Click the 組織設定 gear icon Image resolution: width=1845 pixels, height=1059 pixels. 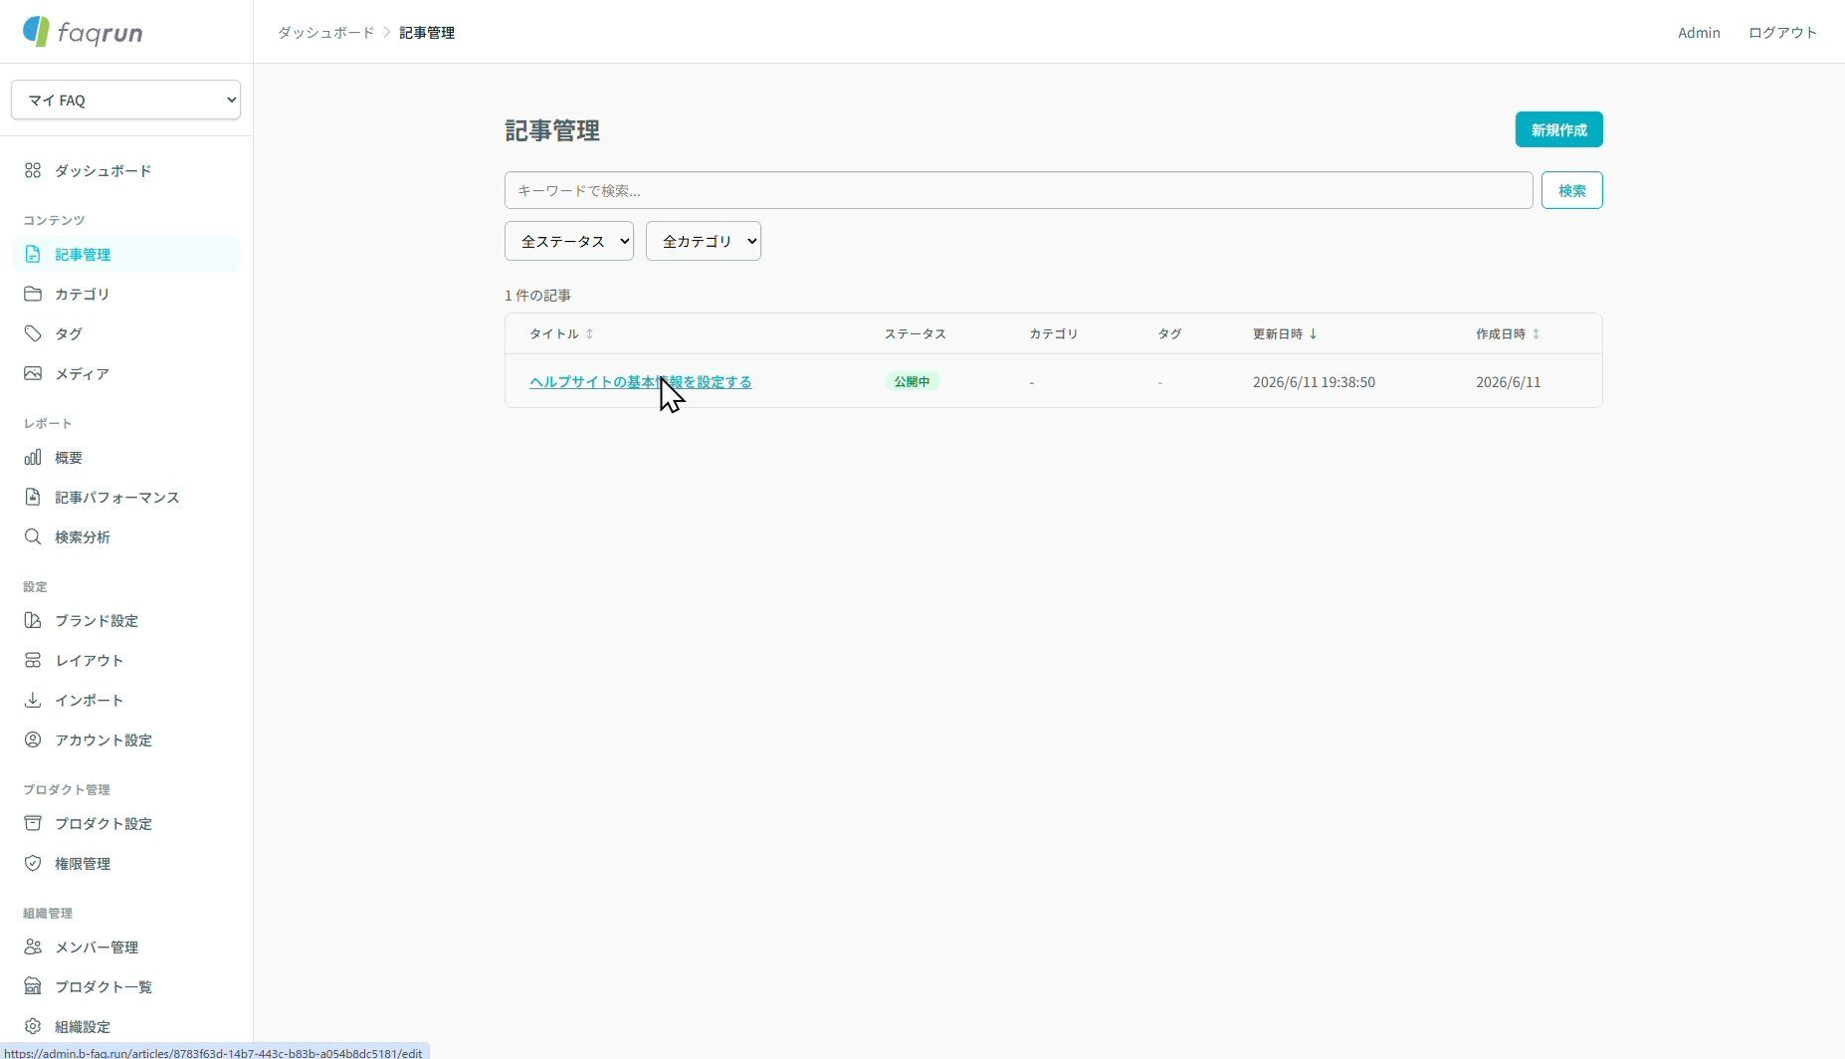(x=33, y=1026)
